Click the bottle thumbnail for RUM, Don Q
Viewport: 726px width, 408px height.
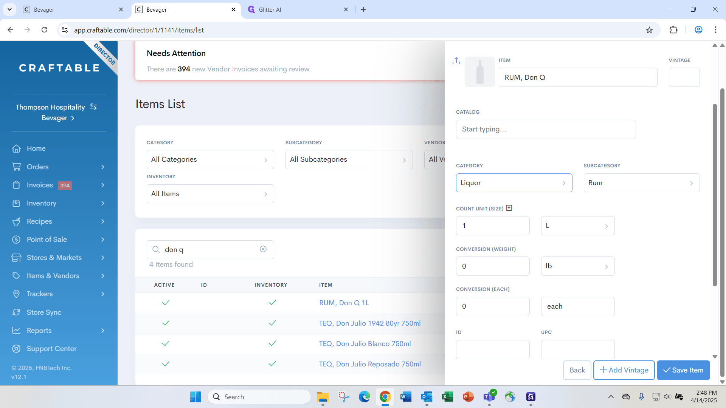(479, 72)
